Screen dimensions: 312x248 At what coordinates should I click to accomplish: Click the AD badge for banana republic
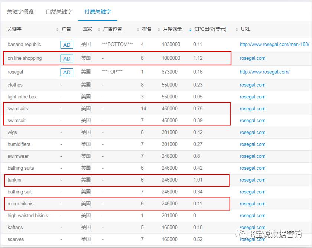coord(67,45)
